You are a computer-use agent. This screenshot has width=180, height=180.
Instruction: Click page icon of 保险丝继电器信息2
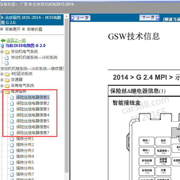click(12, 103)
